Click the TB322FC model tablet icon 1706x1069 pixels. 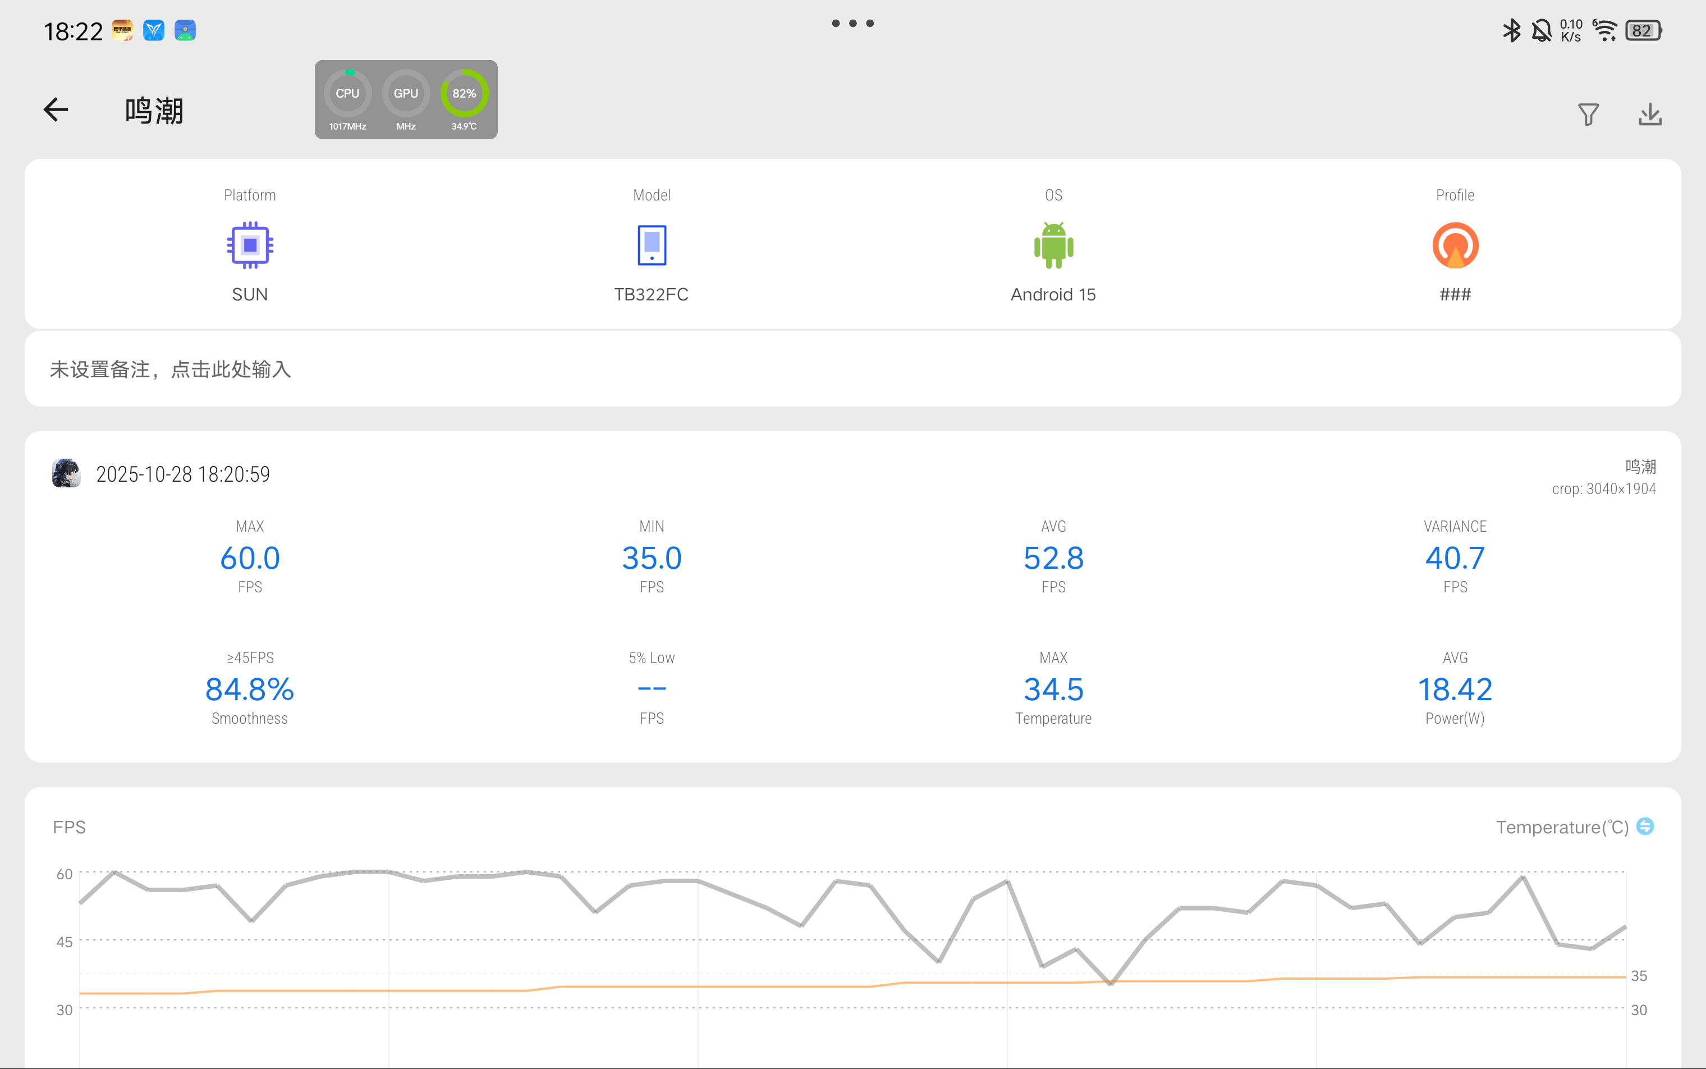(x=652, y=245)
